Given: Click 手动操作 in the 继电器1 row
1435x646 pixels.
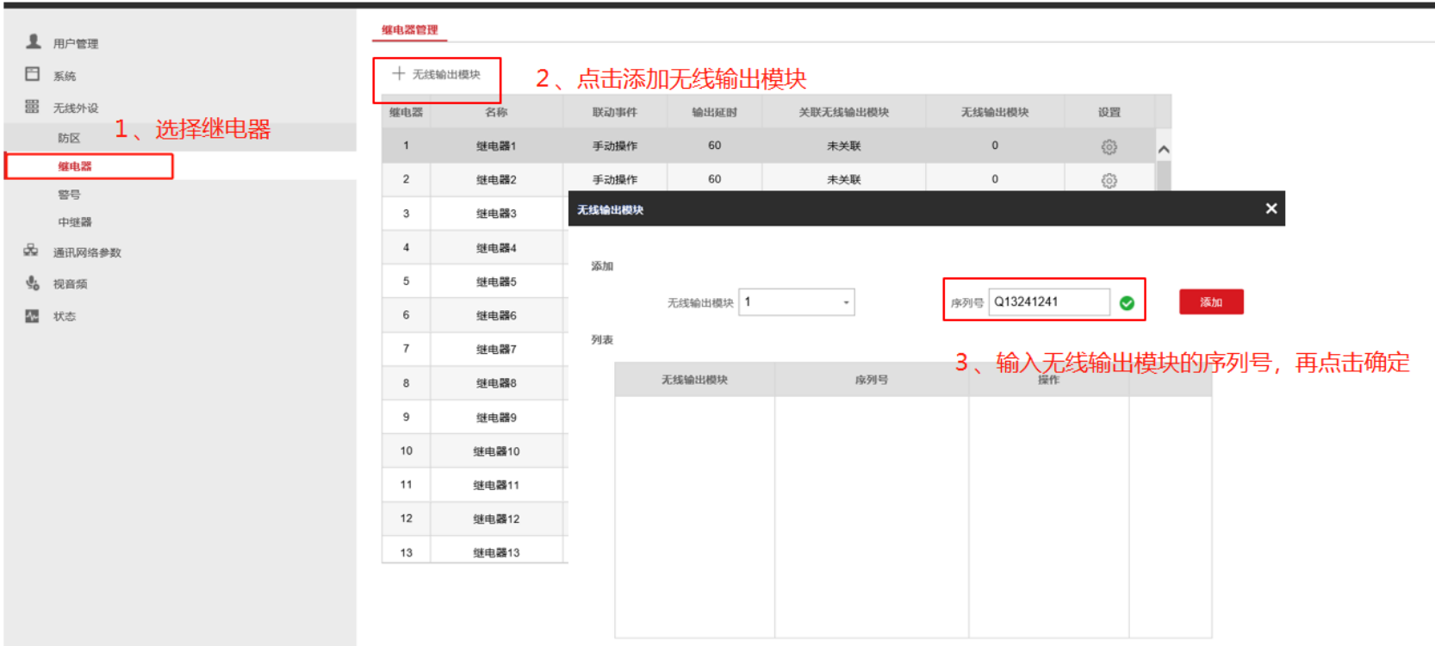Looking at the screenshot, I should [x=615, y=146].
